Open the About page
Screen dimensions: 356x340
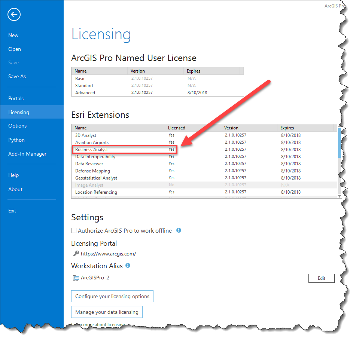[15, 189]
